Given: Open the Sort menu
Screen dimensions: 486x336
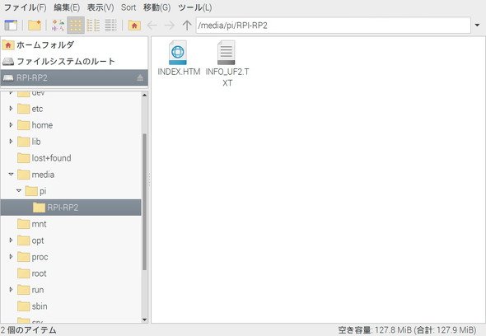Looking at the screenshot, I should pos(129,7).
